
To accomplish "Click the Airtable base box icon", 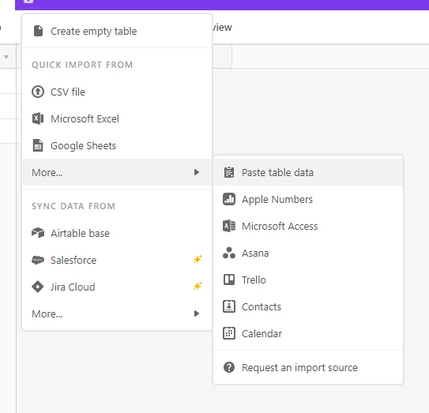I will tap(38, 233).
